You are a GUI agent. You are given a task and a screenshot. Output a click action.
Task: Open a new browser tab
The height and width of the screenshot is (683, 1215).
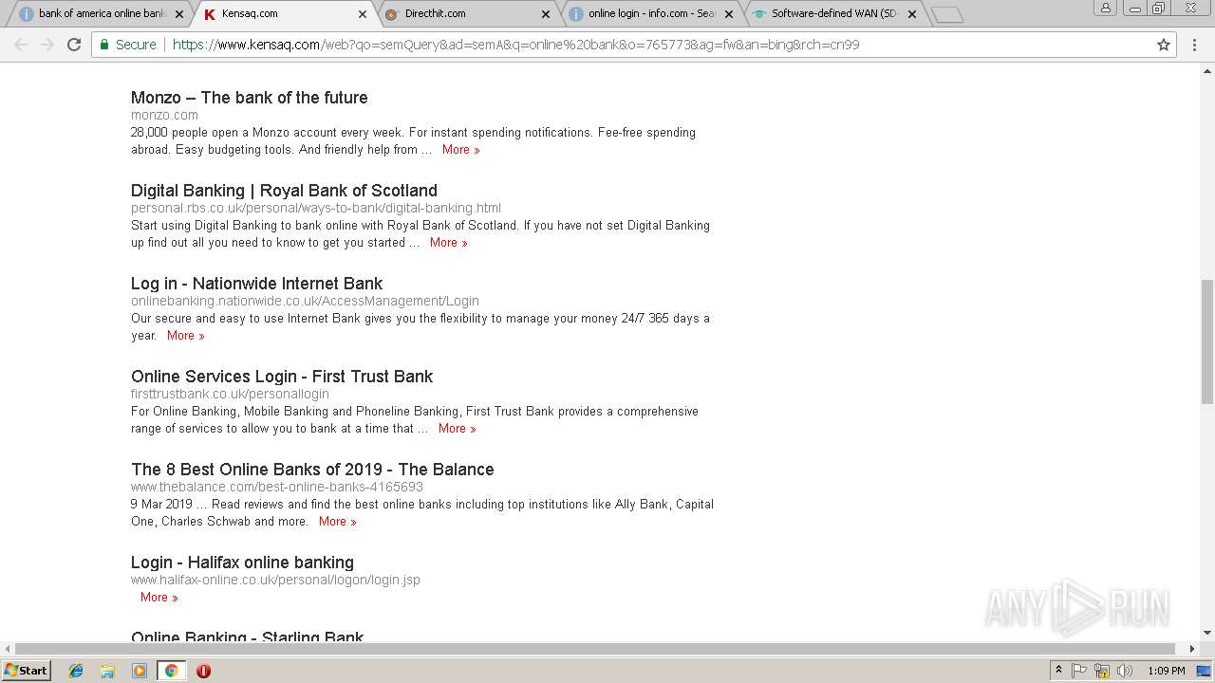coord(946,14)
